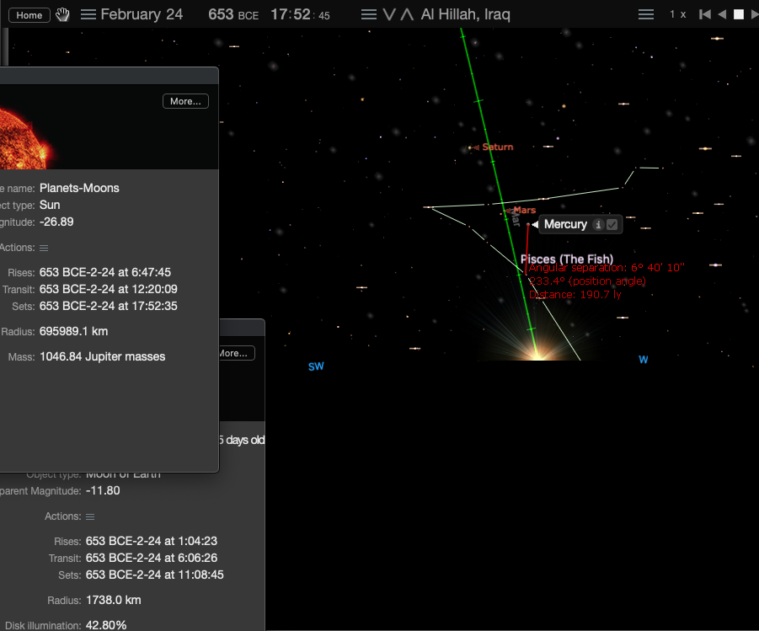The width and height of the screenshot is (759, 631).
Task: Open the time flow rate menu
Action: [x=646, y=14]
